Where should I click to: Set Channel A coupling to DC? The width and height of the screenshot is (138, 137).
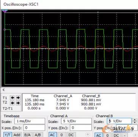71,135
